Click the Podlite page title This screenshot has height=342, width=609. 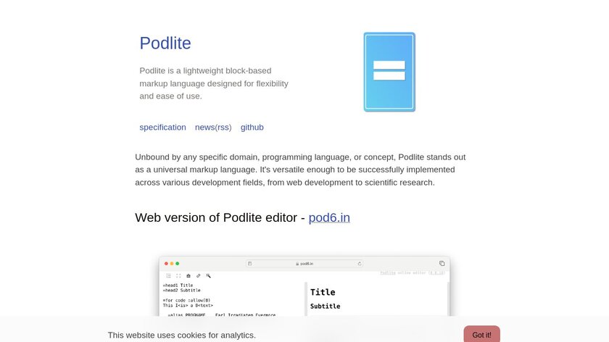click(165, 43)
